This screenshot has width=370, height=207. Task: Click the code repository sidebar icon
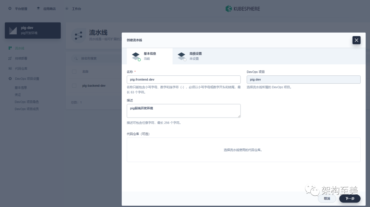click(10, 69)
